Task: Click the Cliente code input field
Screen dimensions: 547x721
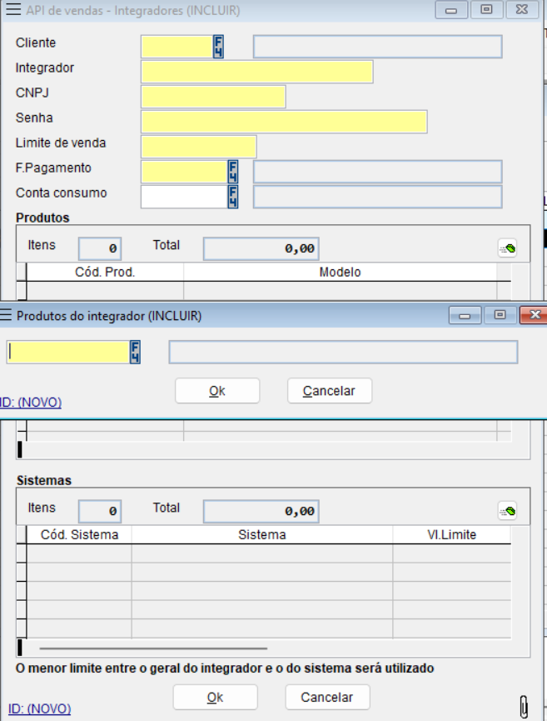Action: coord(177,47)
